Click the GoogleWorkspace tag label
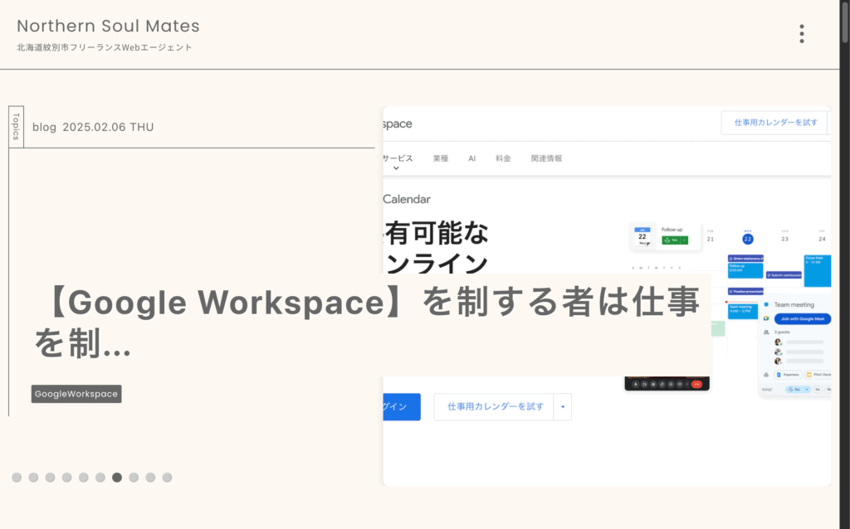The image size is (850, 529). 76,394
